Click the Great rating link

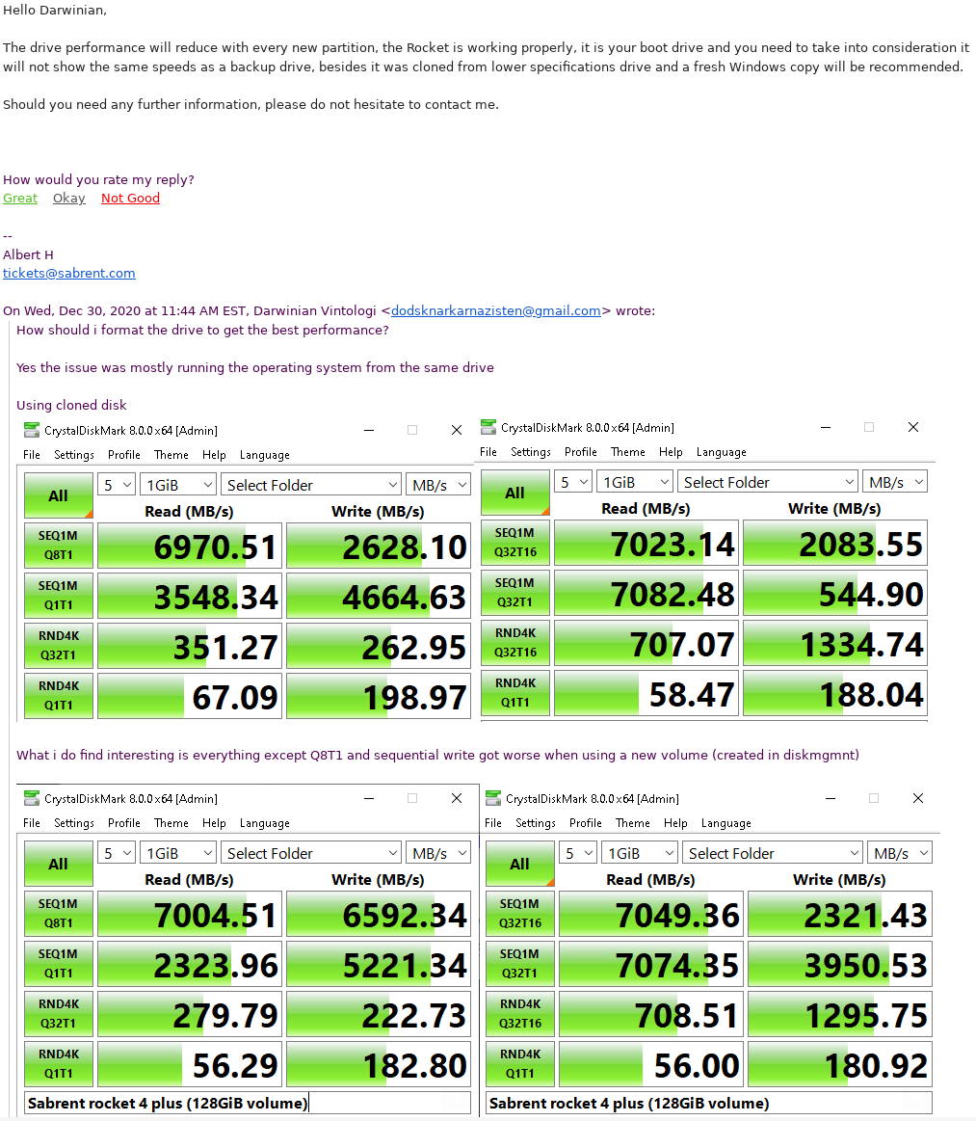coord(20,198)
